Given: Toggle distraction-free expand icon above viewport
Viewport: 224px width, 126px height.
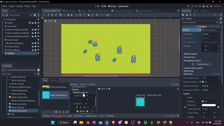Looking at the screenshot, I should tap(178, 11).
